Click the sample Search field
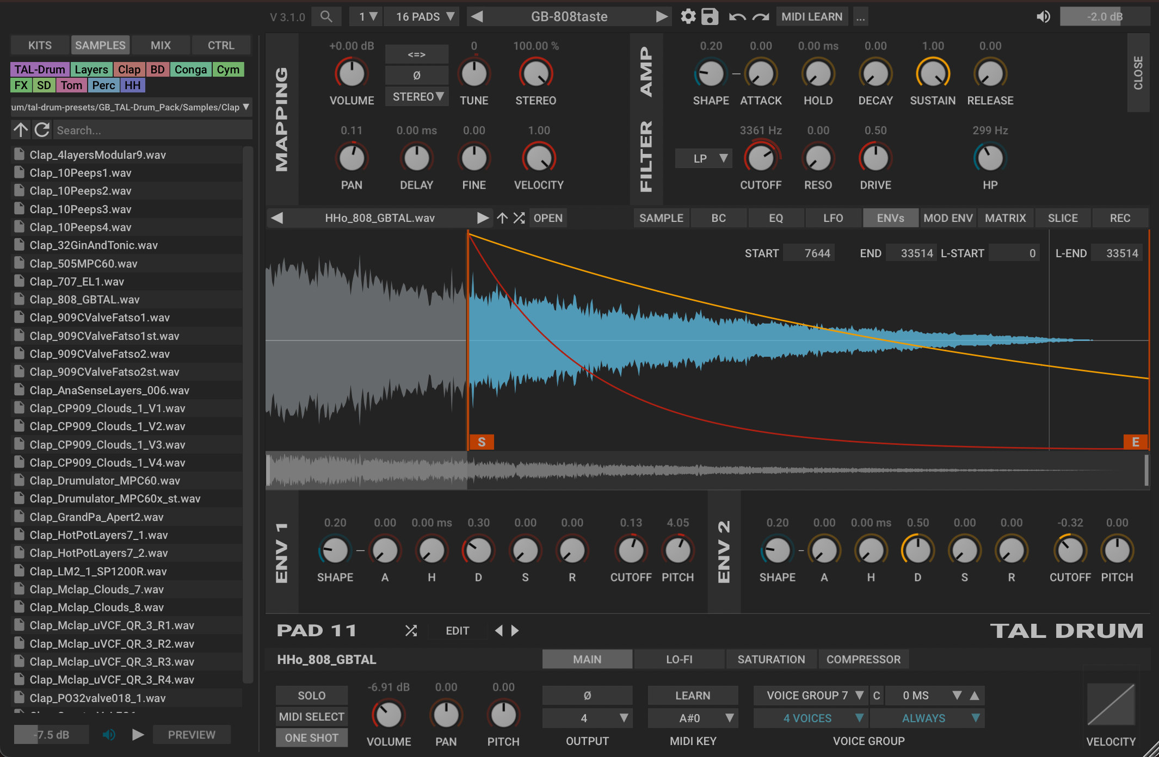The image size is (1159, 757). (153, 131)
